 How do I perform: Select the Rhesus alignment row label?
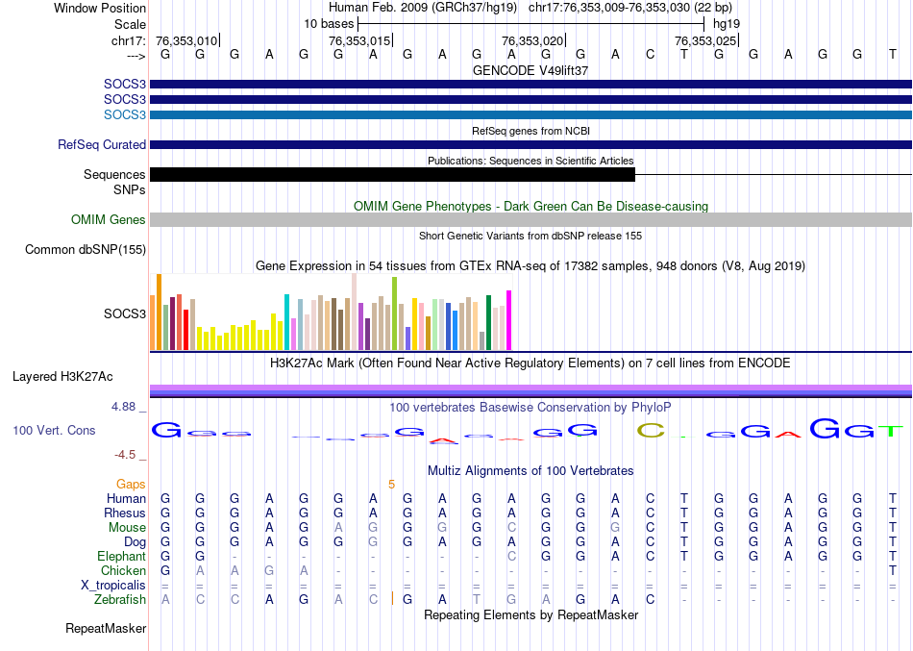tap(125, 513)
